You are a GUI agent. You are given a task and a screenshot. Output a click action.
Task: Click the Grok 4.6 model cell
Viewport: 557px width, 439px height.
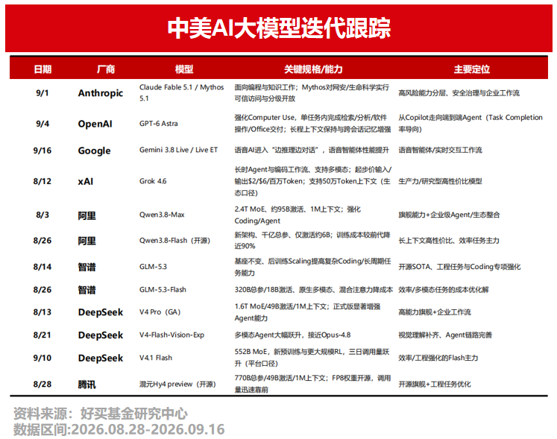click(153, 181)
